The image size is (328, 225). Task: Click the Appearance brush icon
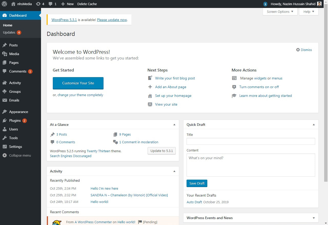(x=5, y=112)
